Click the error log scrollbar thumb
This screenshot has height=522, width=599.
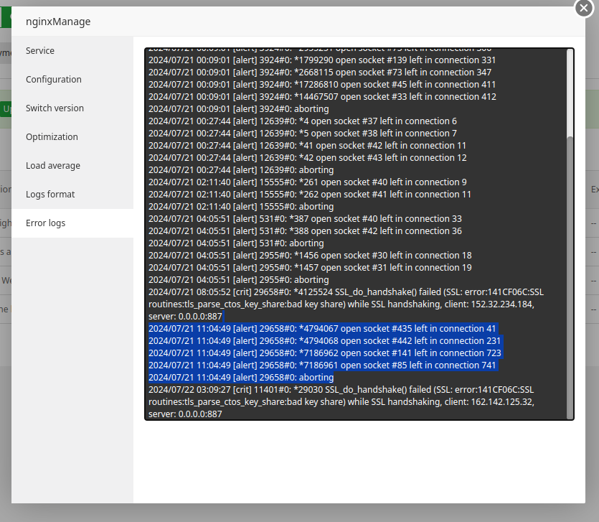(570, 277)
